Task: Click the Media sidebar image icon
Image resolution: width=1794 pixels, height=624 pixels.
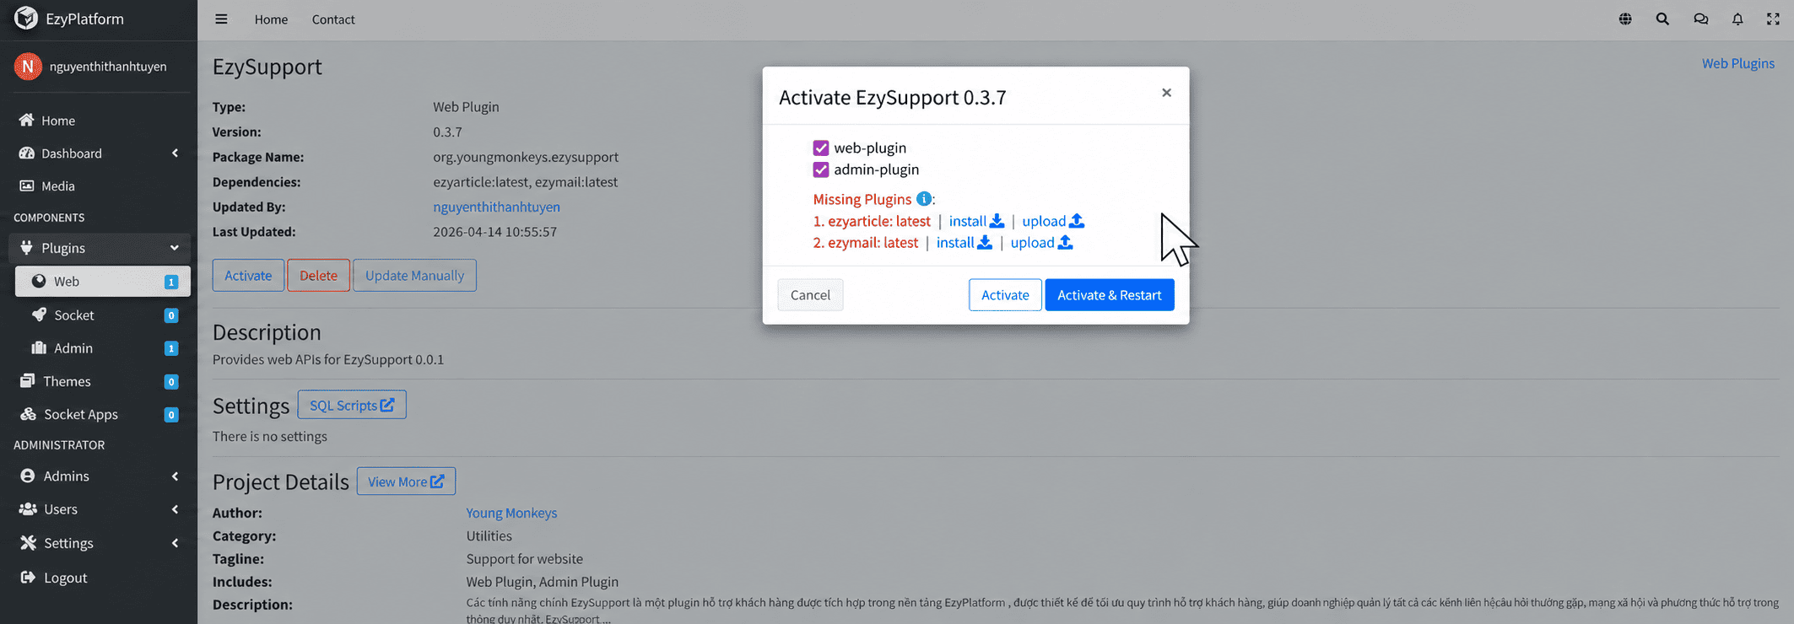Action: (x=27, y=186)
